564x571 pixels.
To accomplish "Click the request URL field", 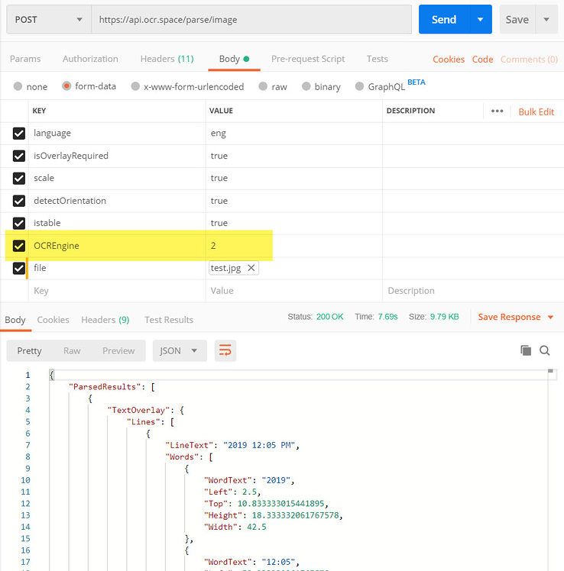I will (251, 20).
